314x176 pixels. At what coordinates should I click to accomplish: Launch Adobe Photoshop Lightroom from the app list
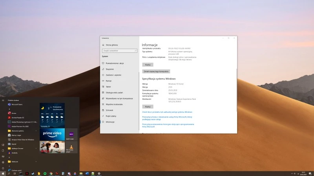pyautogui.click(x=22, y=122)
